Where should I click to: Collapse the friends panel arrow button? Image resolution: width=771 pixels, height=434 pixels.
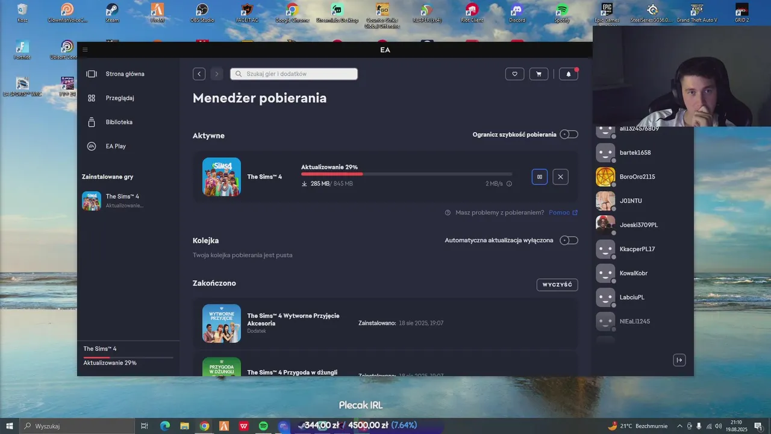[679, 360]
